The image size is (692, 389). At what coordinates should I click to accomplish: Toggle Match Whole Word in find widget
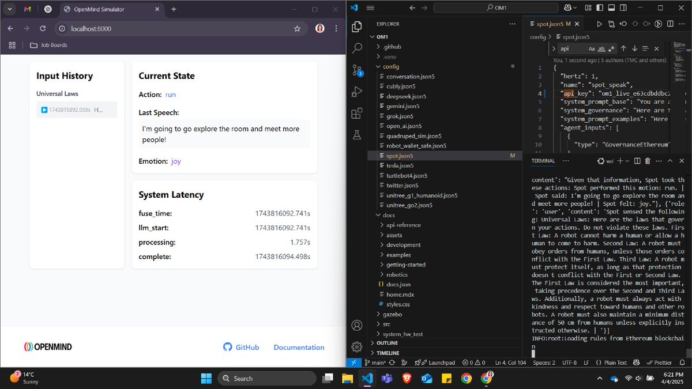pos(601,49)
